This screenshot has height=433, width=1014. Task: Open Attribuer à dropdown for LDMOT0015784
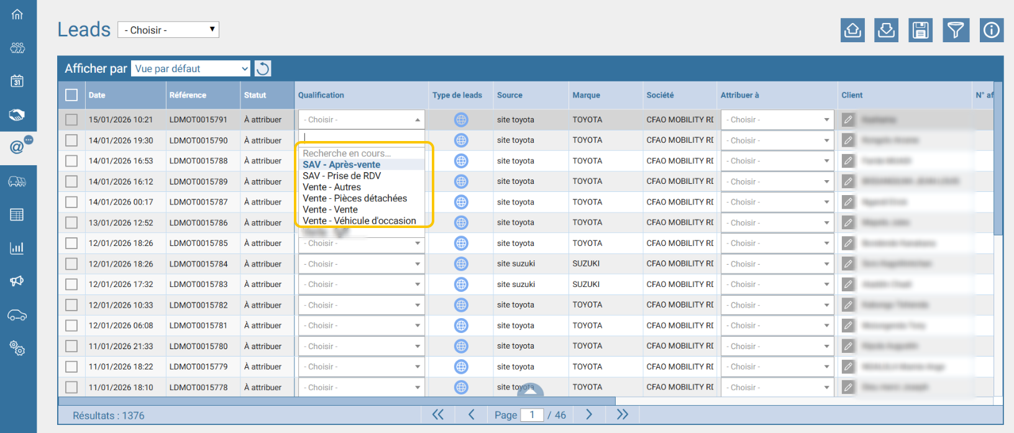pyautogui.click(x=777, y=264)
